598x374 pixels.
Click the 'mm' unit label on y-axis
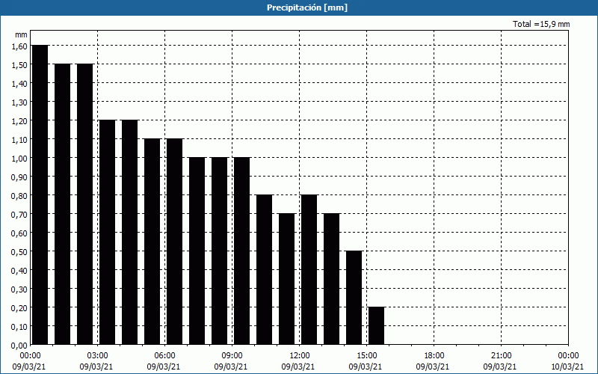(21, 34)
